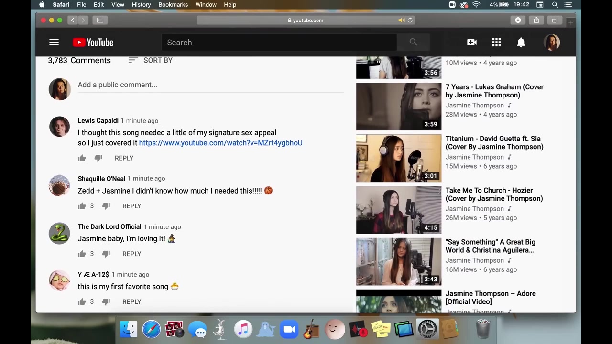
Task: Open Messages in the Dock
Action: [x=197, y=329]
